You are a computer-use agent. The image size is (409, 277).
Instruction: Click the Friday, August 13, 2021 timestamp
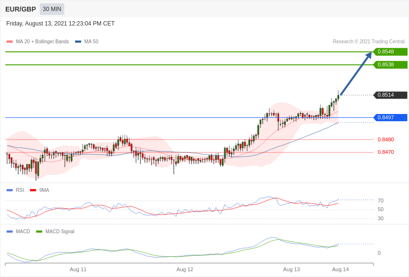[x=60, y=24]
